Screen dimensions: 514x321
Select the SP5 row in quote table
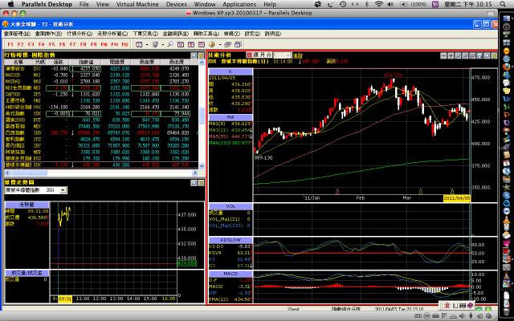pos(101,95)
